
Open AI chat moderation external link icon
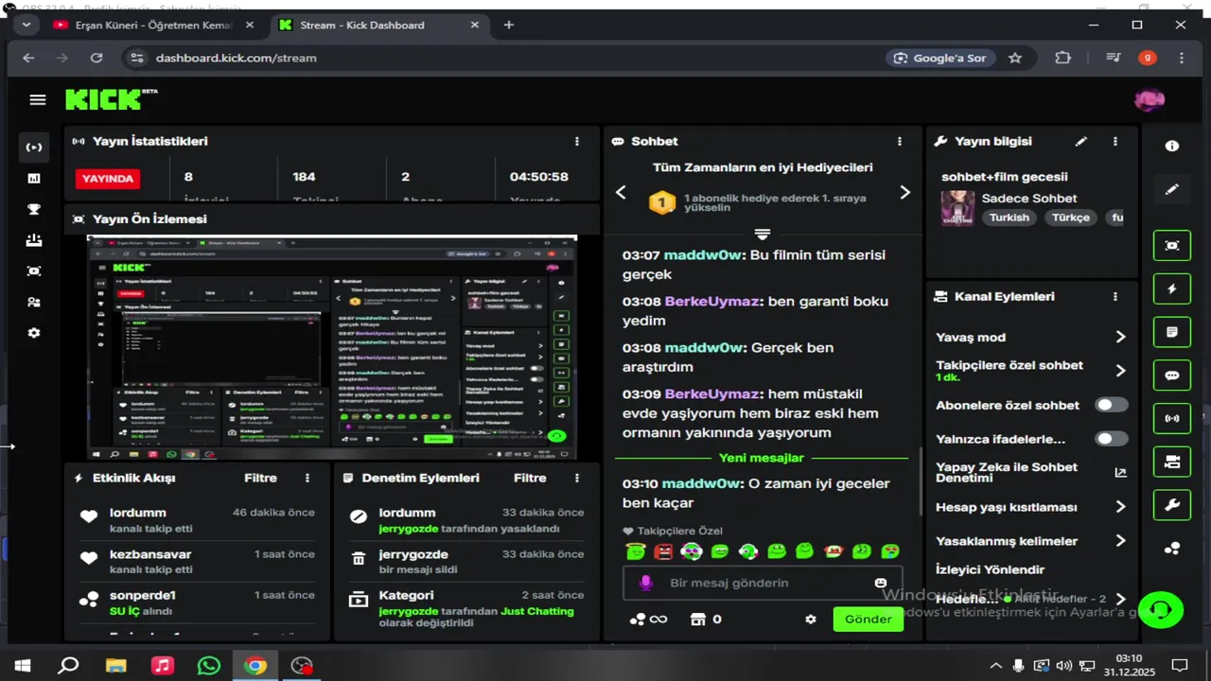click(x=1121, y=472)
